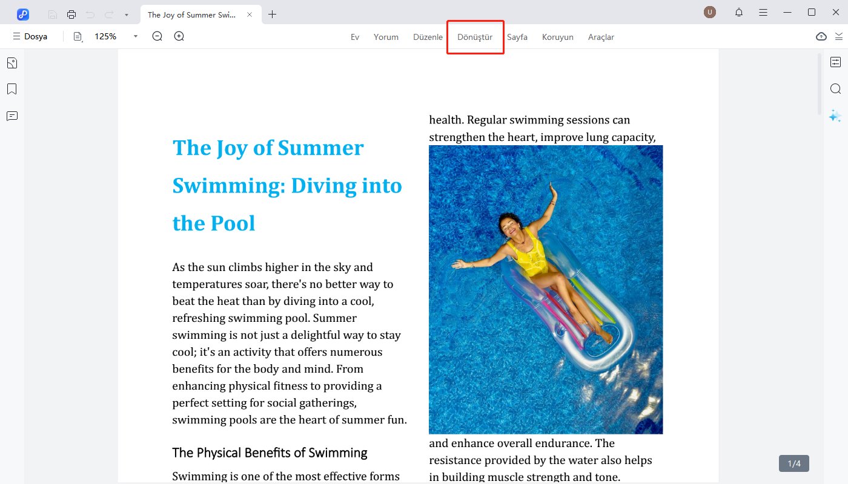Show the comments panel

12,116
